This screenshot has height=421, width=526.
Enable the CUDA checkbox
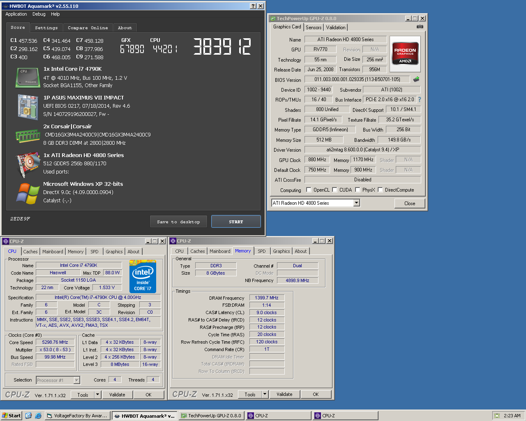[x=335, y=190]
